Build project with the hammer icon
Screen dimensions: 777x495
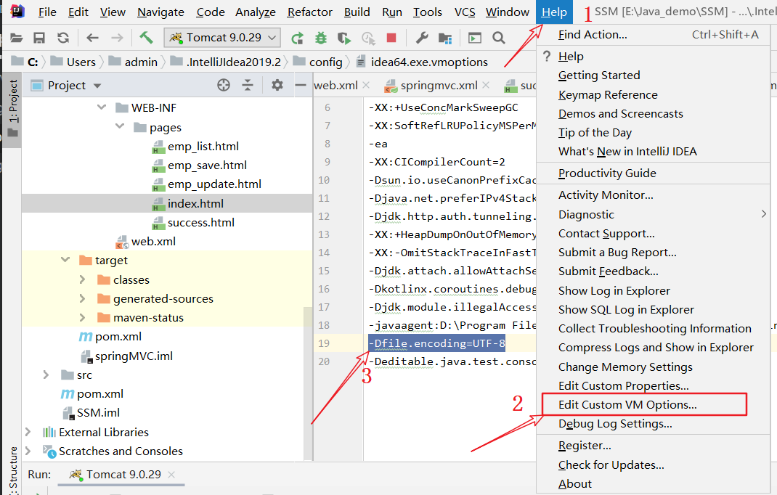pyautogui.click(x=146, y=37)
